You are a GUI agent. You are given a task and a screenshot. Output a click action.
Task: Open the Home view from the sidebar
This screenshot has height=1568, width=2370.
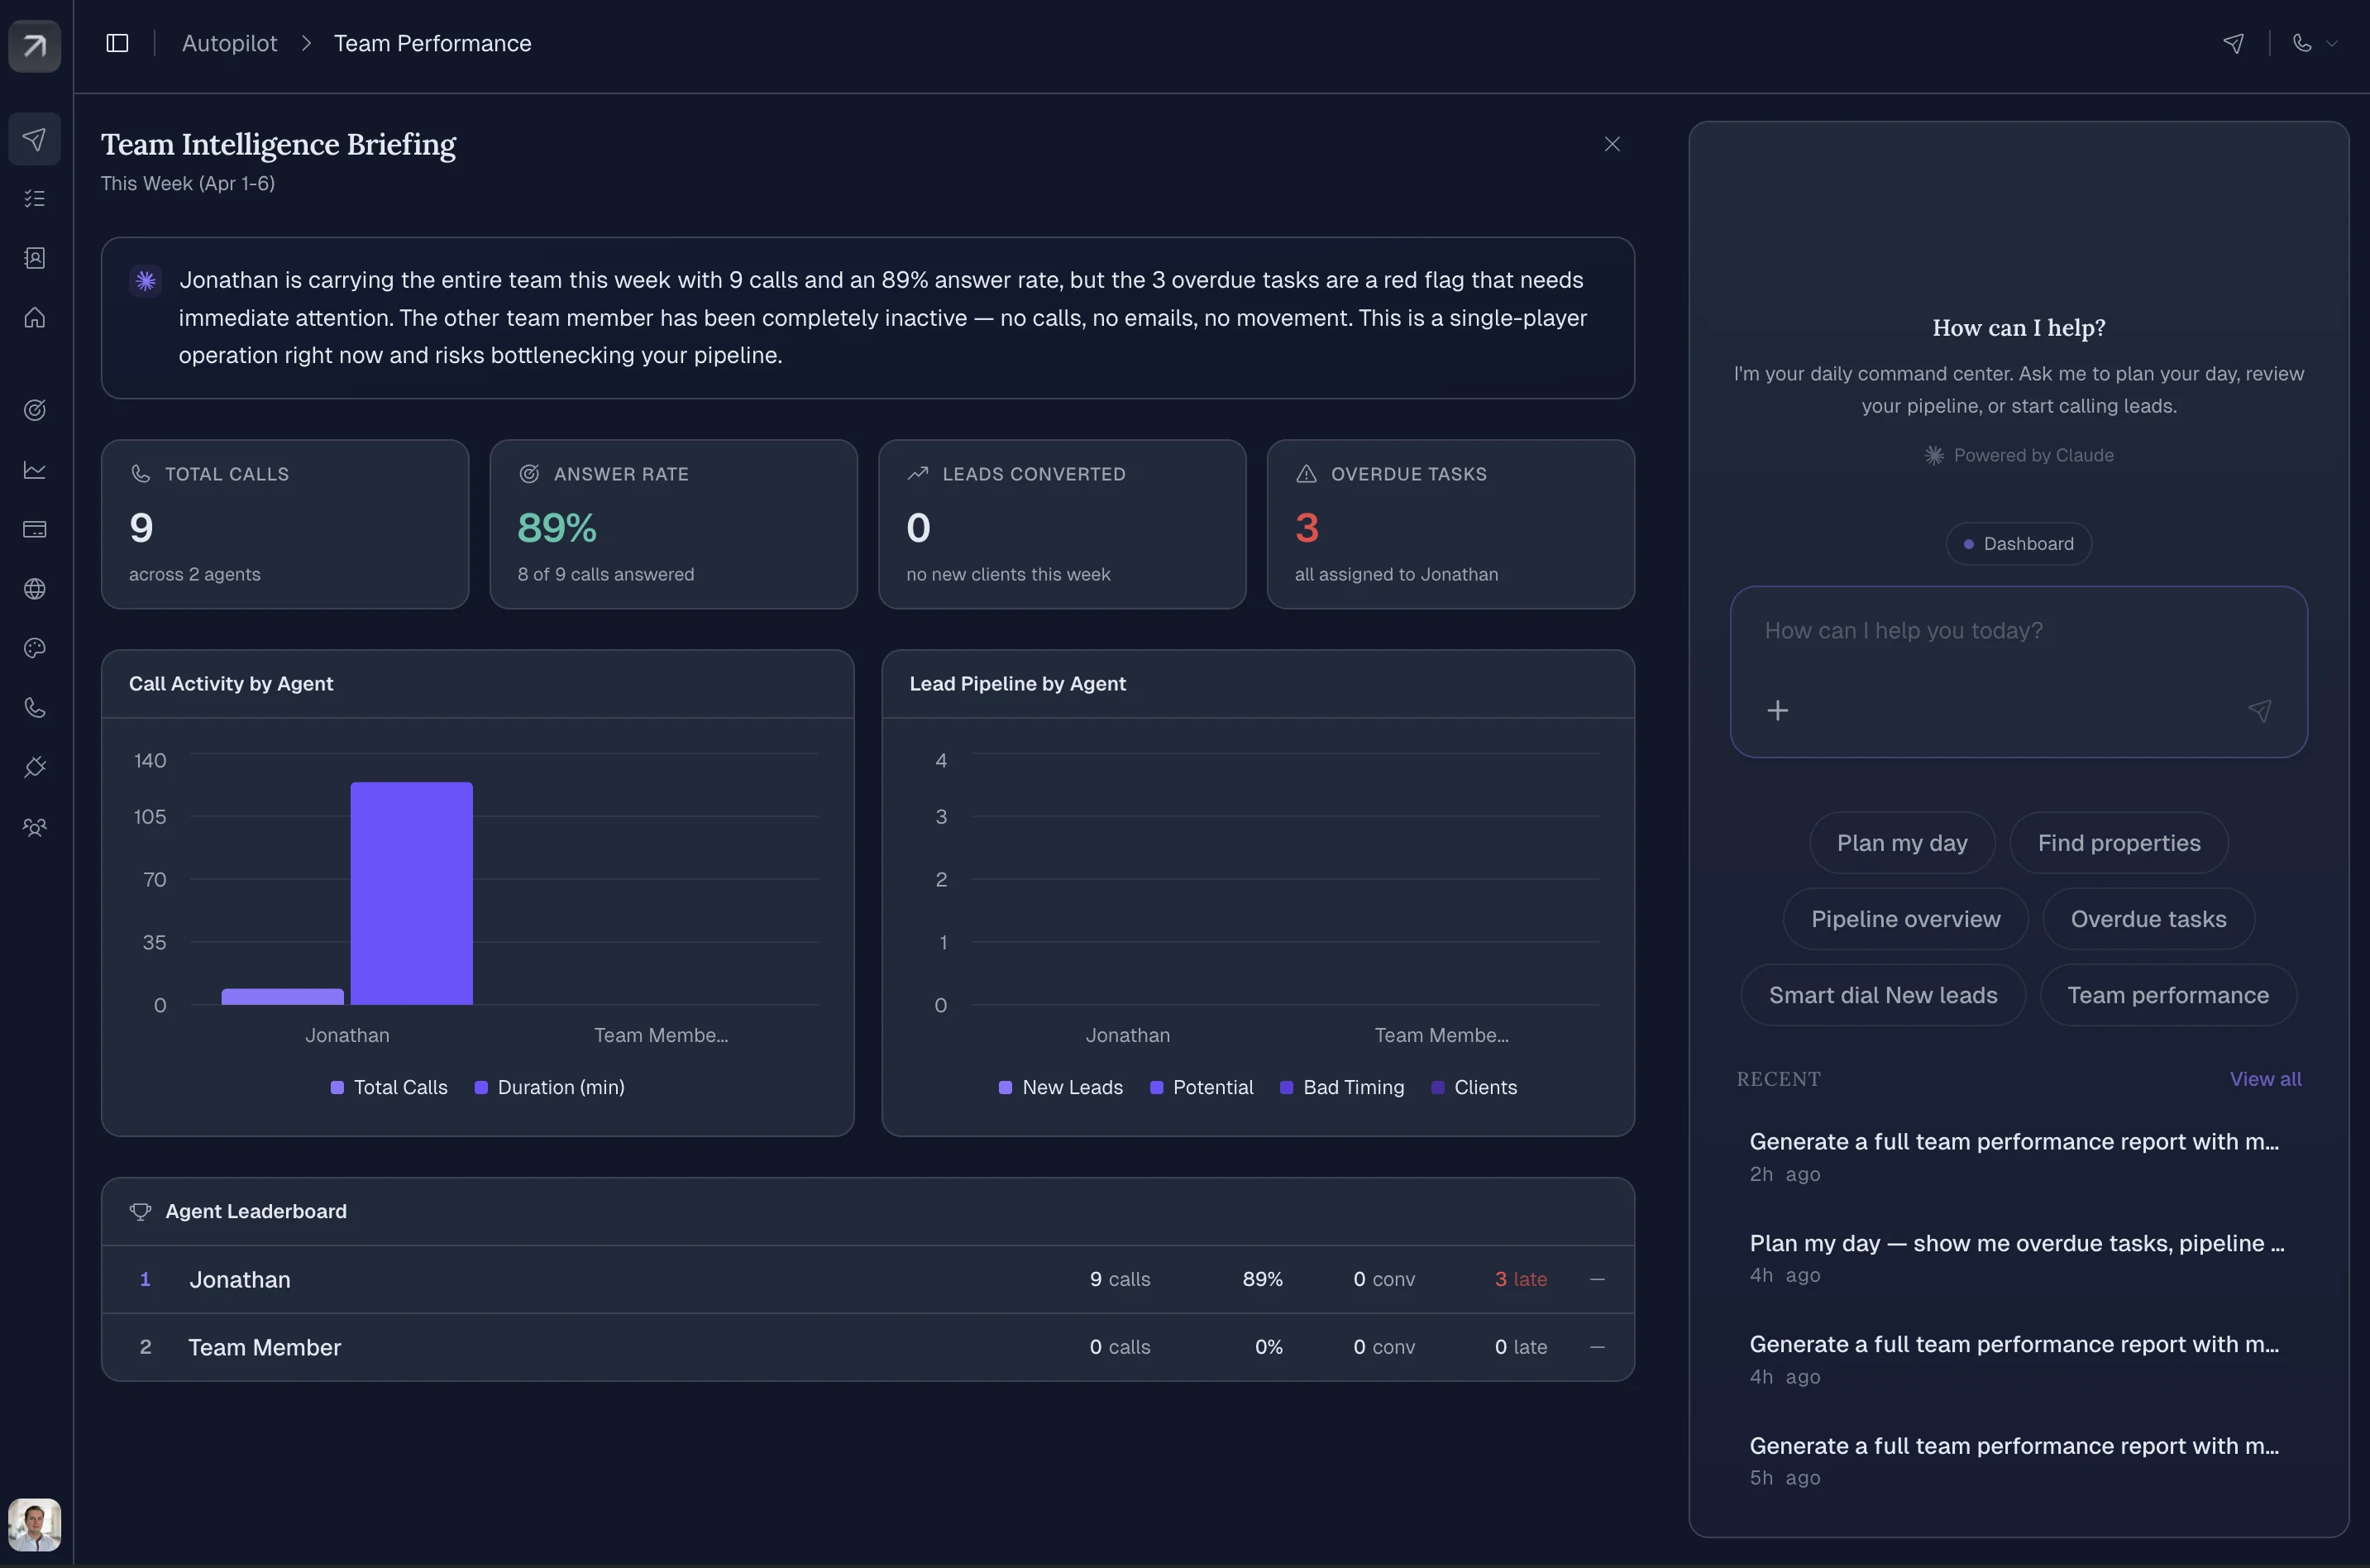pos(35,318)
